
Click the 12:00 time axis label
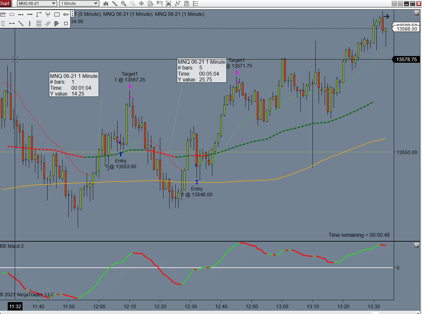point(99,306)
